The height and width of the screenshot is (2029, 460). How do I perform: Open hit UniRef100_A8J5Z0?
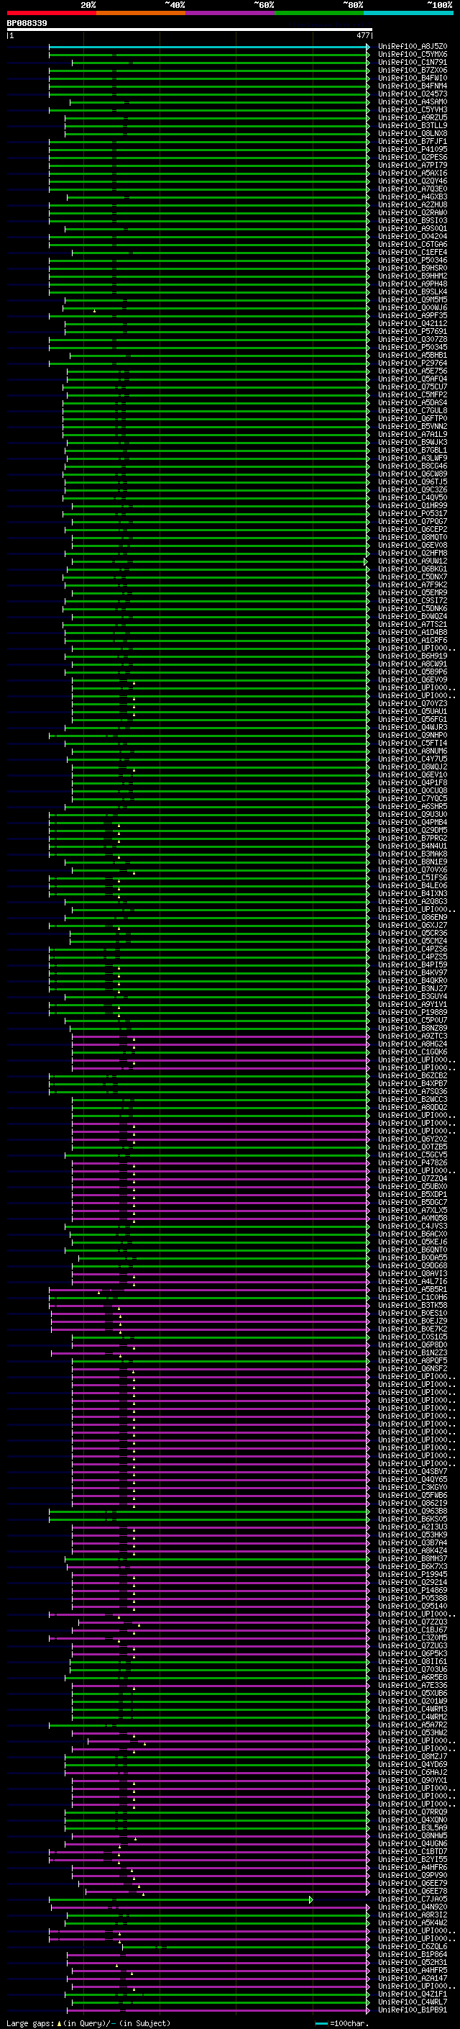[x=413, y=47]
